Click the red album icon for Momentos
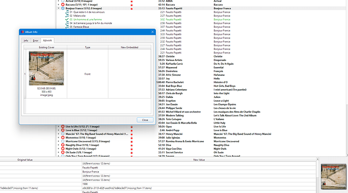The height and width of the screenshot is (193, 348). 63,138
